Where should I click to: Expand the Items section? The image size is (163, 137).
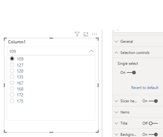click(x=116, y=112)
